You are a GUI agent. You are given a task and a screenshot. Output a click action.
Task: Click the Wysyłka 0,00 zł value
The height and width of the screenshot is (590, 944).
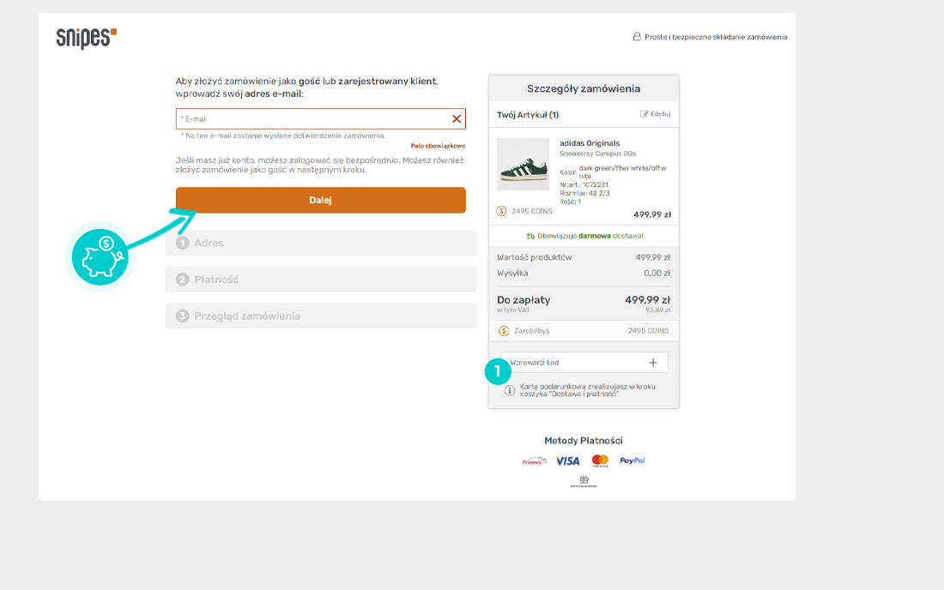pyautogui.click(x=657, y=273)
